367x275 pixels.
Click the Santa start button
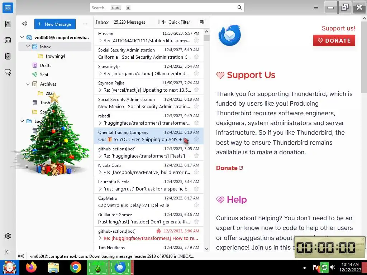click(9, 267)
